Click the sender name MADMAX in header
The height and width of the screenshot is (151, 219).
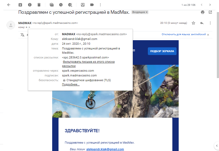[25, 23]
